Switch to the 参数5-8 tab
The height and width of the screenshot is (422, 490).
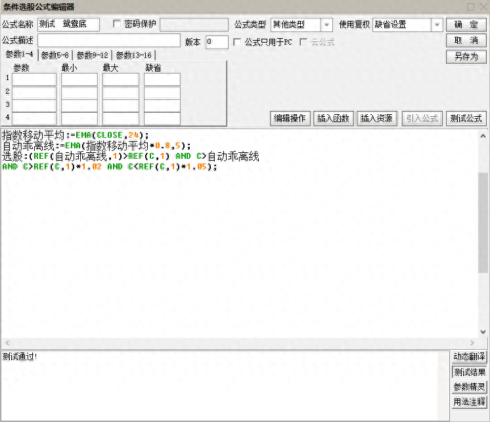coord(55,56)
